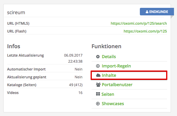The image size is (177, 116).
Task: Open Showcases link
Action: pyautogui.click(x=113, y=104)
